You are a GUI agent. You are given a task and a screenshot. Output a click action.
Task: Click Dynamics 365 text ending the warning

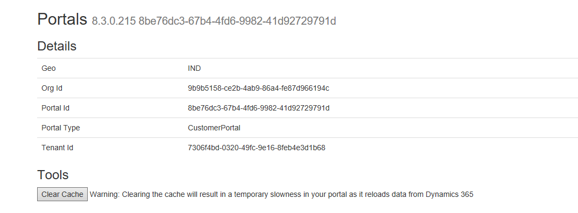(x=449, y=195)
